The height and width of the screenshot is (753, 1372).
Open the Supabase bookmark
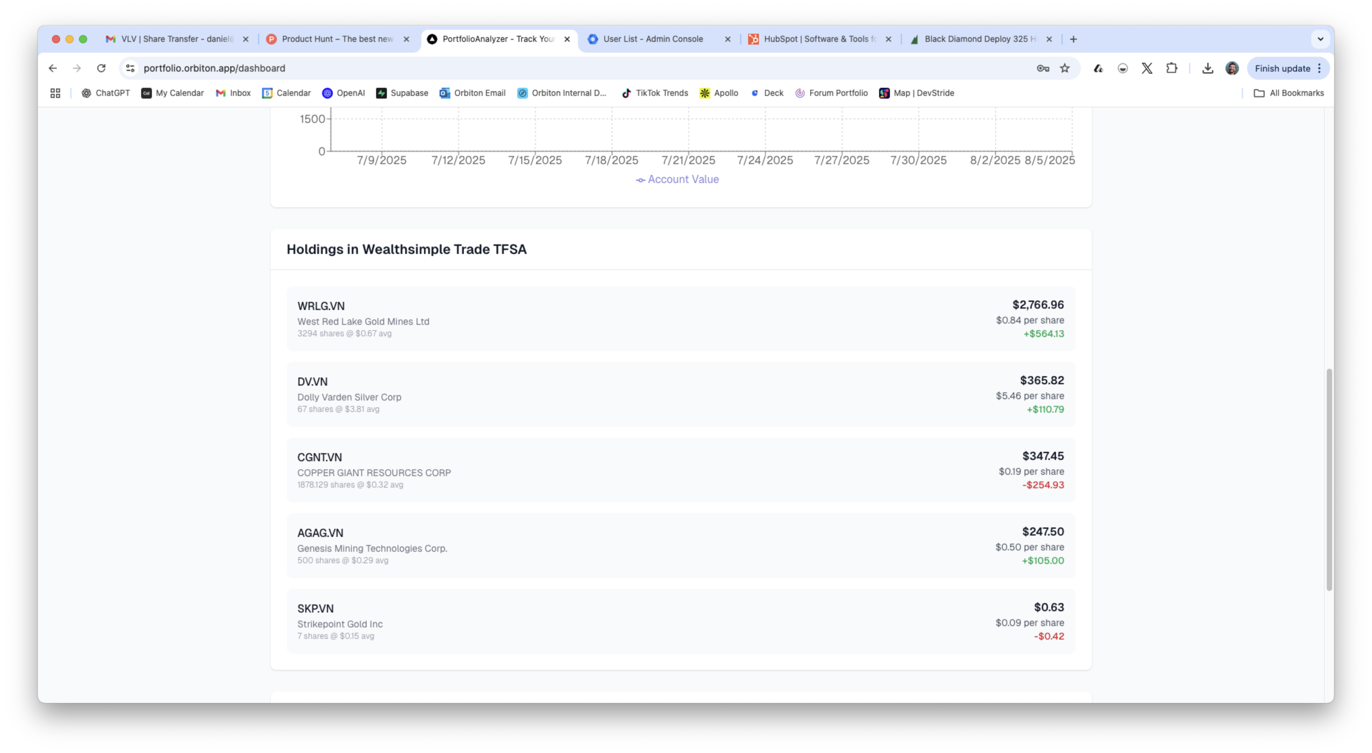point(402,93)
